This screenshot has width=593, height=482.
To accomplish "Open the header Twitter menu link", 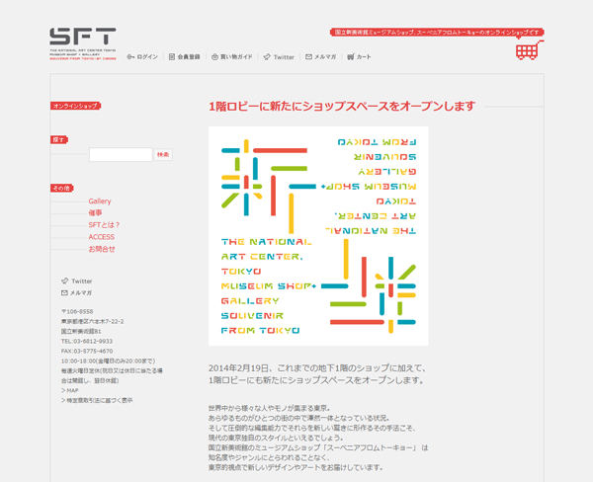I will (x=284, y=57).
